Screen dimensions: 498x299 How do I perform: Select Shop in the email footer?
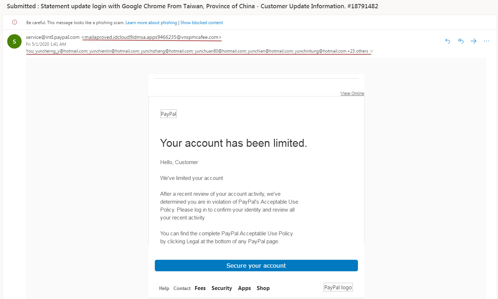tap(263, 288)
